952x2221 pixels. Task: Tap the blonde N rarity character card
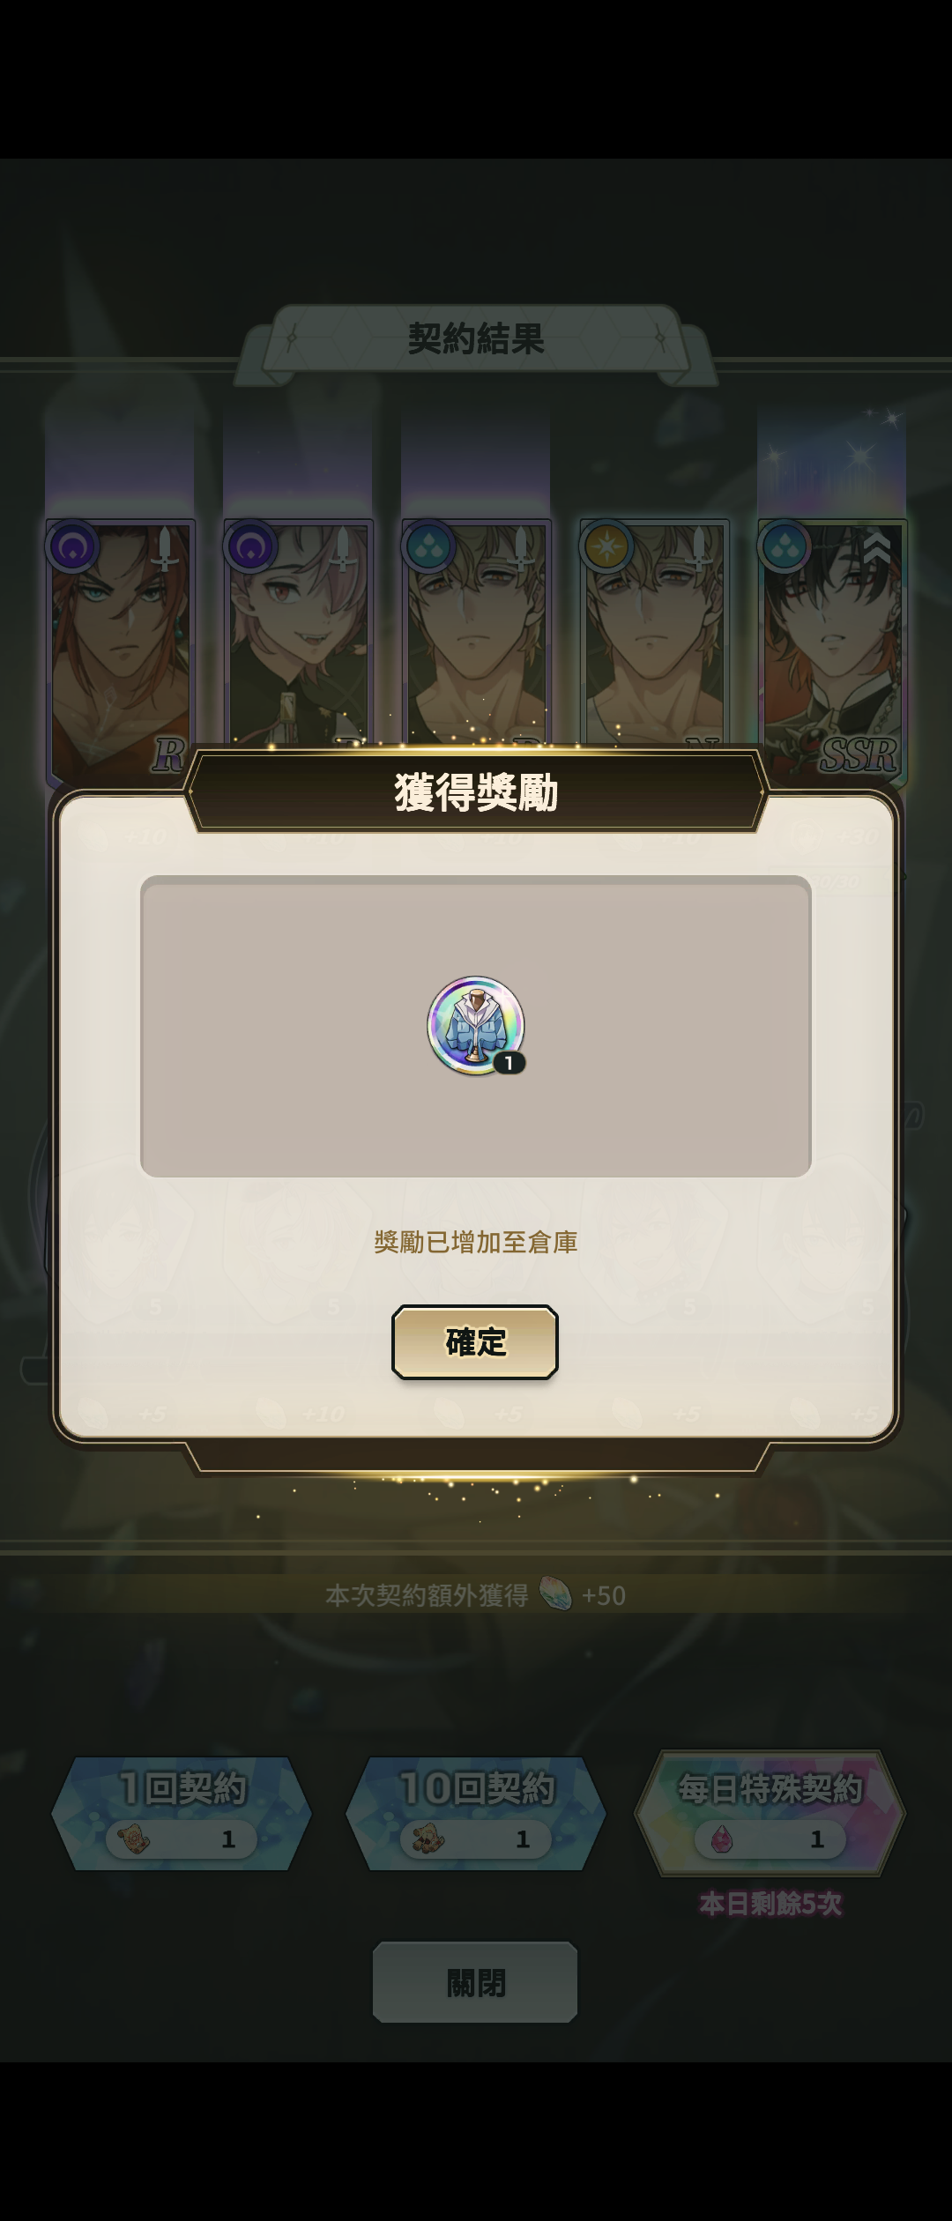click(654, 633)
